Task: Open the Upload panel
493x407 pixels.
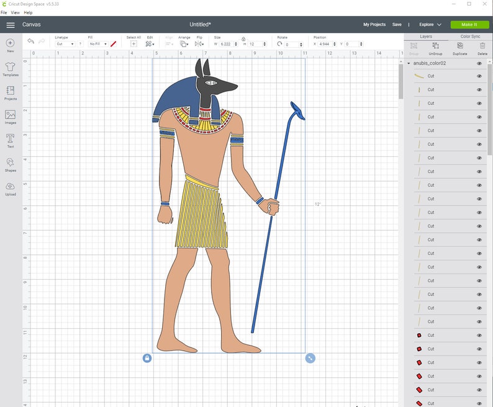Action: (x=11, y=189)
